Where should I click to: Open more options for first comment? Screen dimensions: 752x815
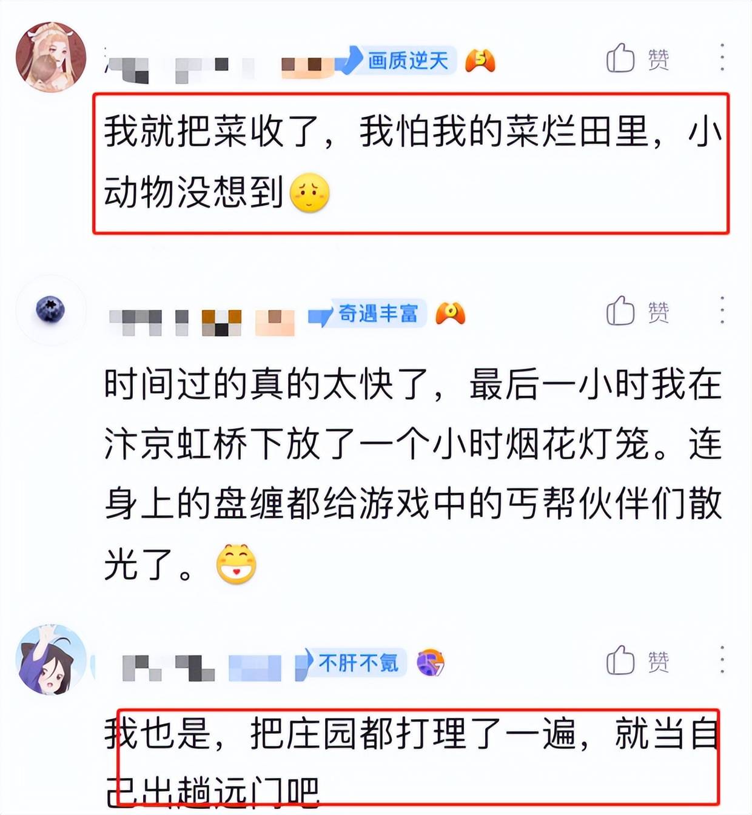722,58
